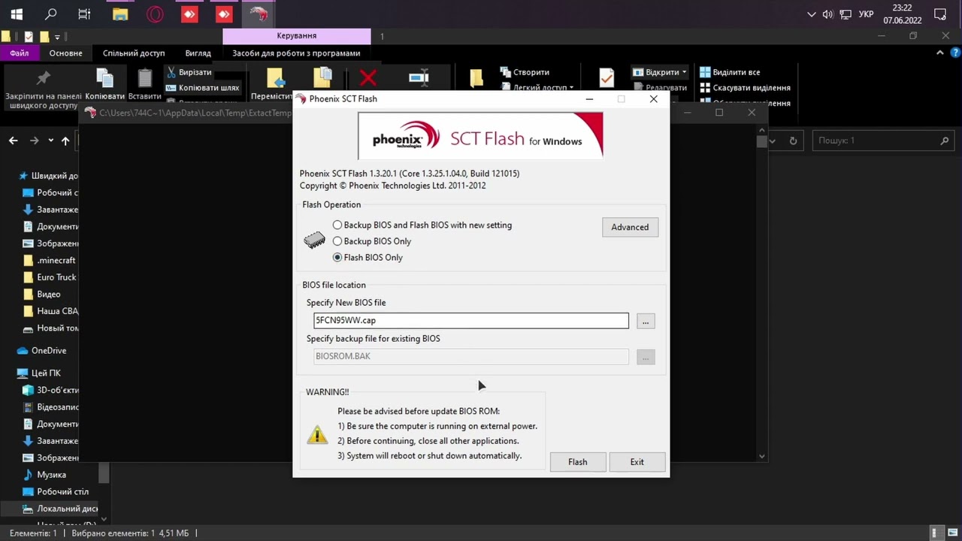Go up one folder level in Explorer
This screenshot has height=541, width=962.
[x=65, y=141]
